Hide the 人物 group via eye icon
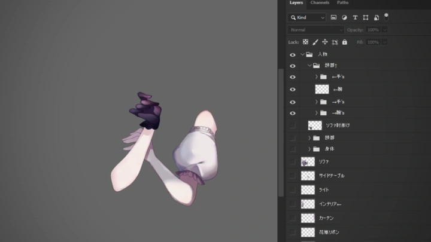The image size is (431, 242). [x=293, y=54]
